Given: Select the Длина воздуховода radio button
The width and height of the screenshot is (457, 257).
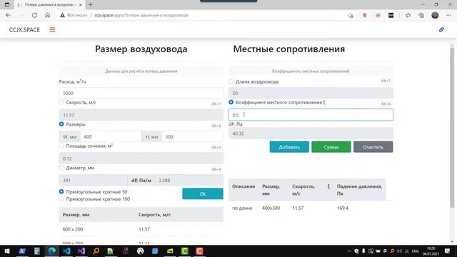Looking at the screenshot, I should pos(231,81).
